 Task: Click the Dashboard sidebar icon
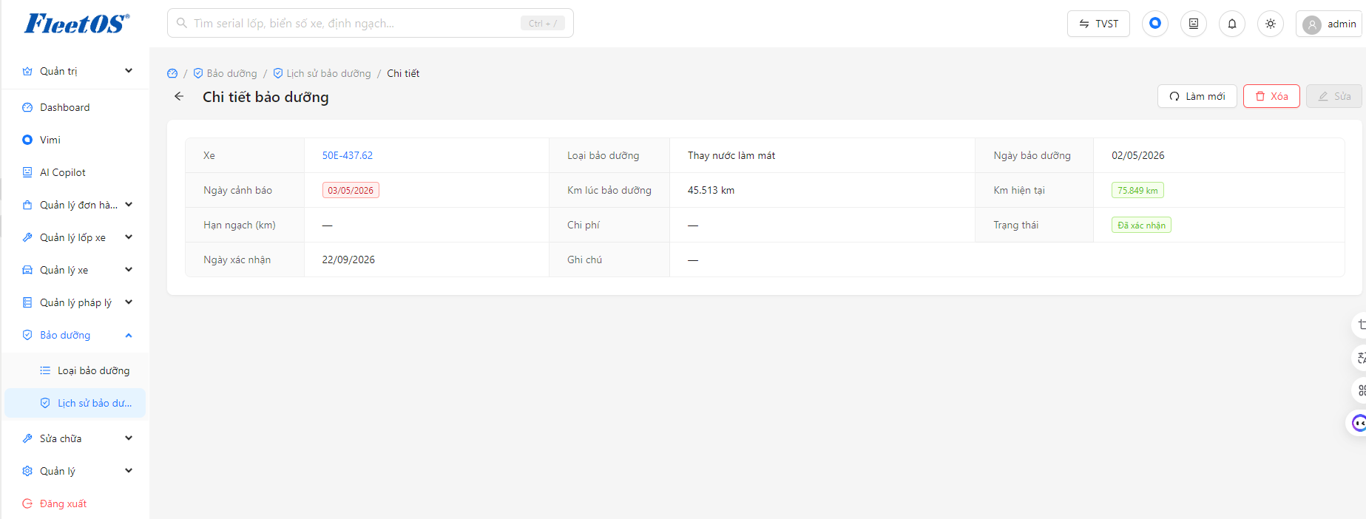[x=27, y=107]
